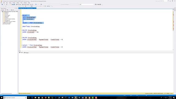Expand the Security folder node
The image size is (176, 99).
tap(3, 14)
